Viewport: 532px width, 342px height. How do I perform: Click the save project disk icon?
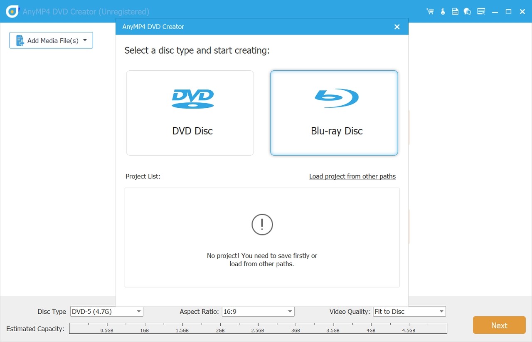[x=455, y=12]
